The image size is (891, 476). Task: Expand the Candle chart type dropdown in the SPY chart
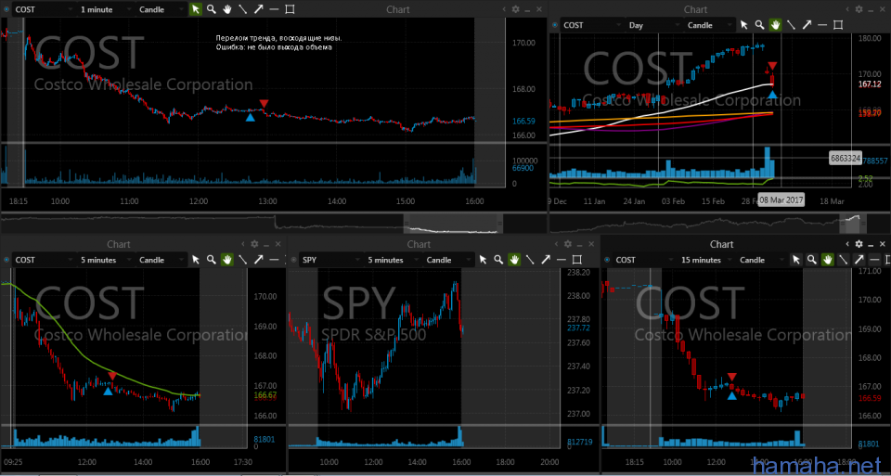coord(443,260)
